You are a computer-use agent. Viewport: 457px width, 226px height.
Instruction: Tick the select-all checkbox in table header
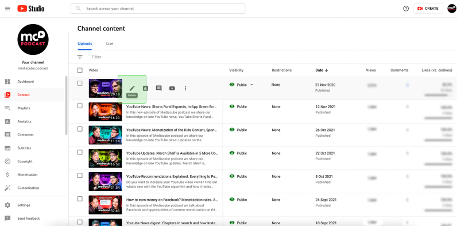pos(80,70)
